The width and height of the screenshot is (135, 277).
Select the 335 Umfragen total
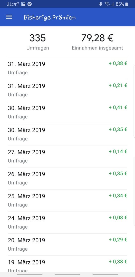coord(38,42)
